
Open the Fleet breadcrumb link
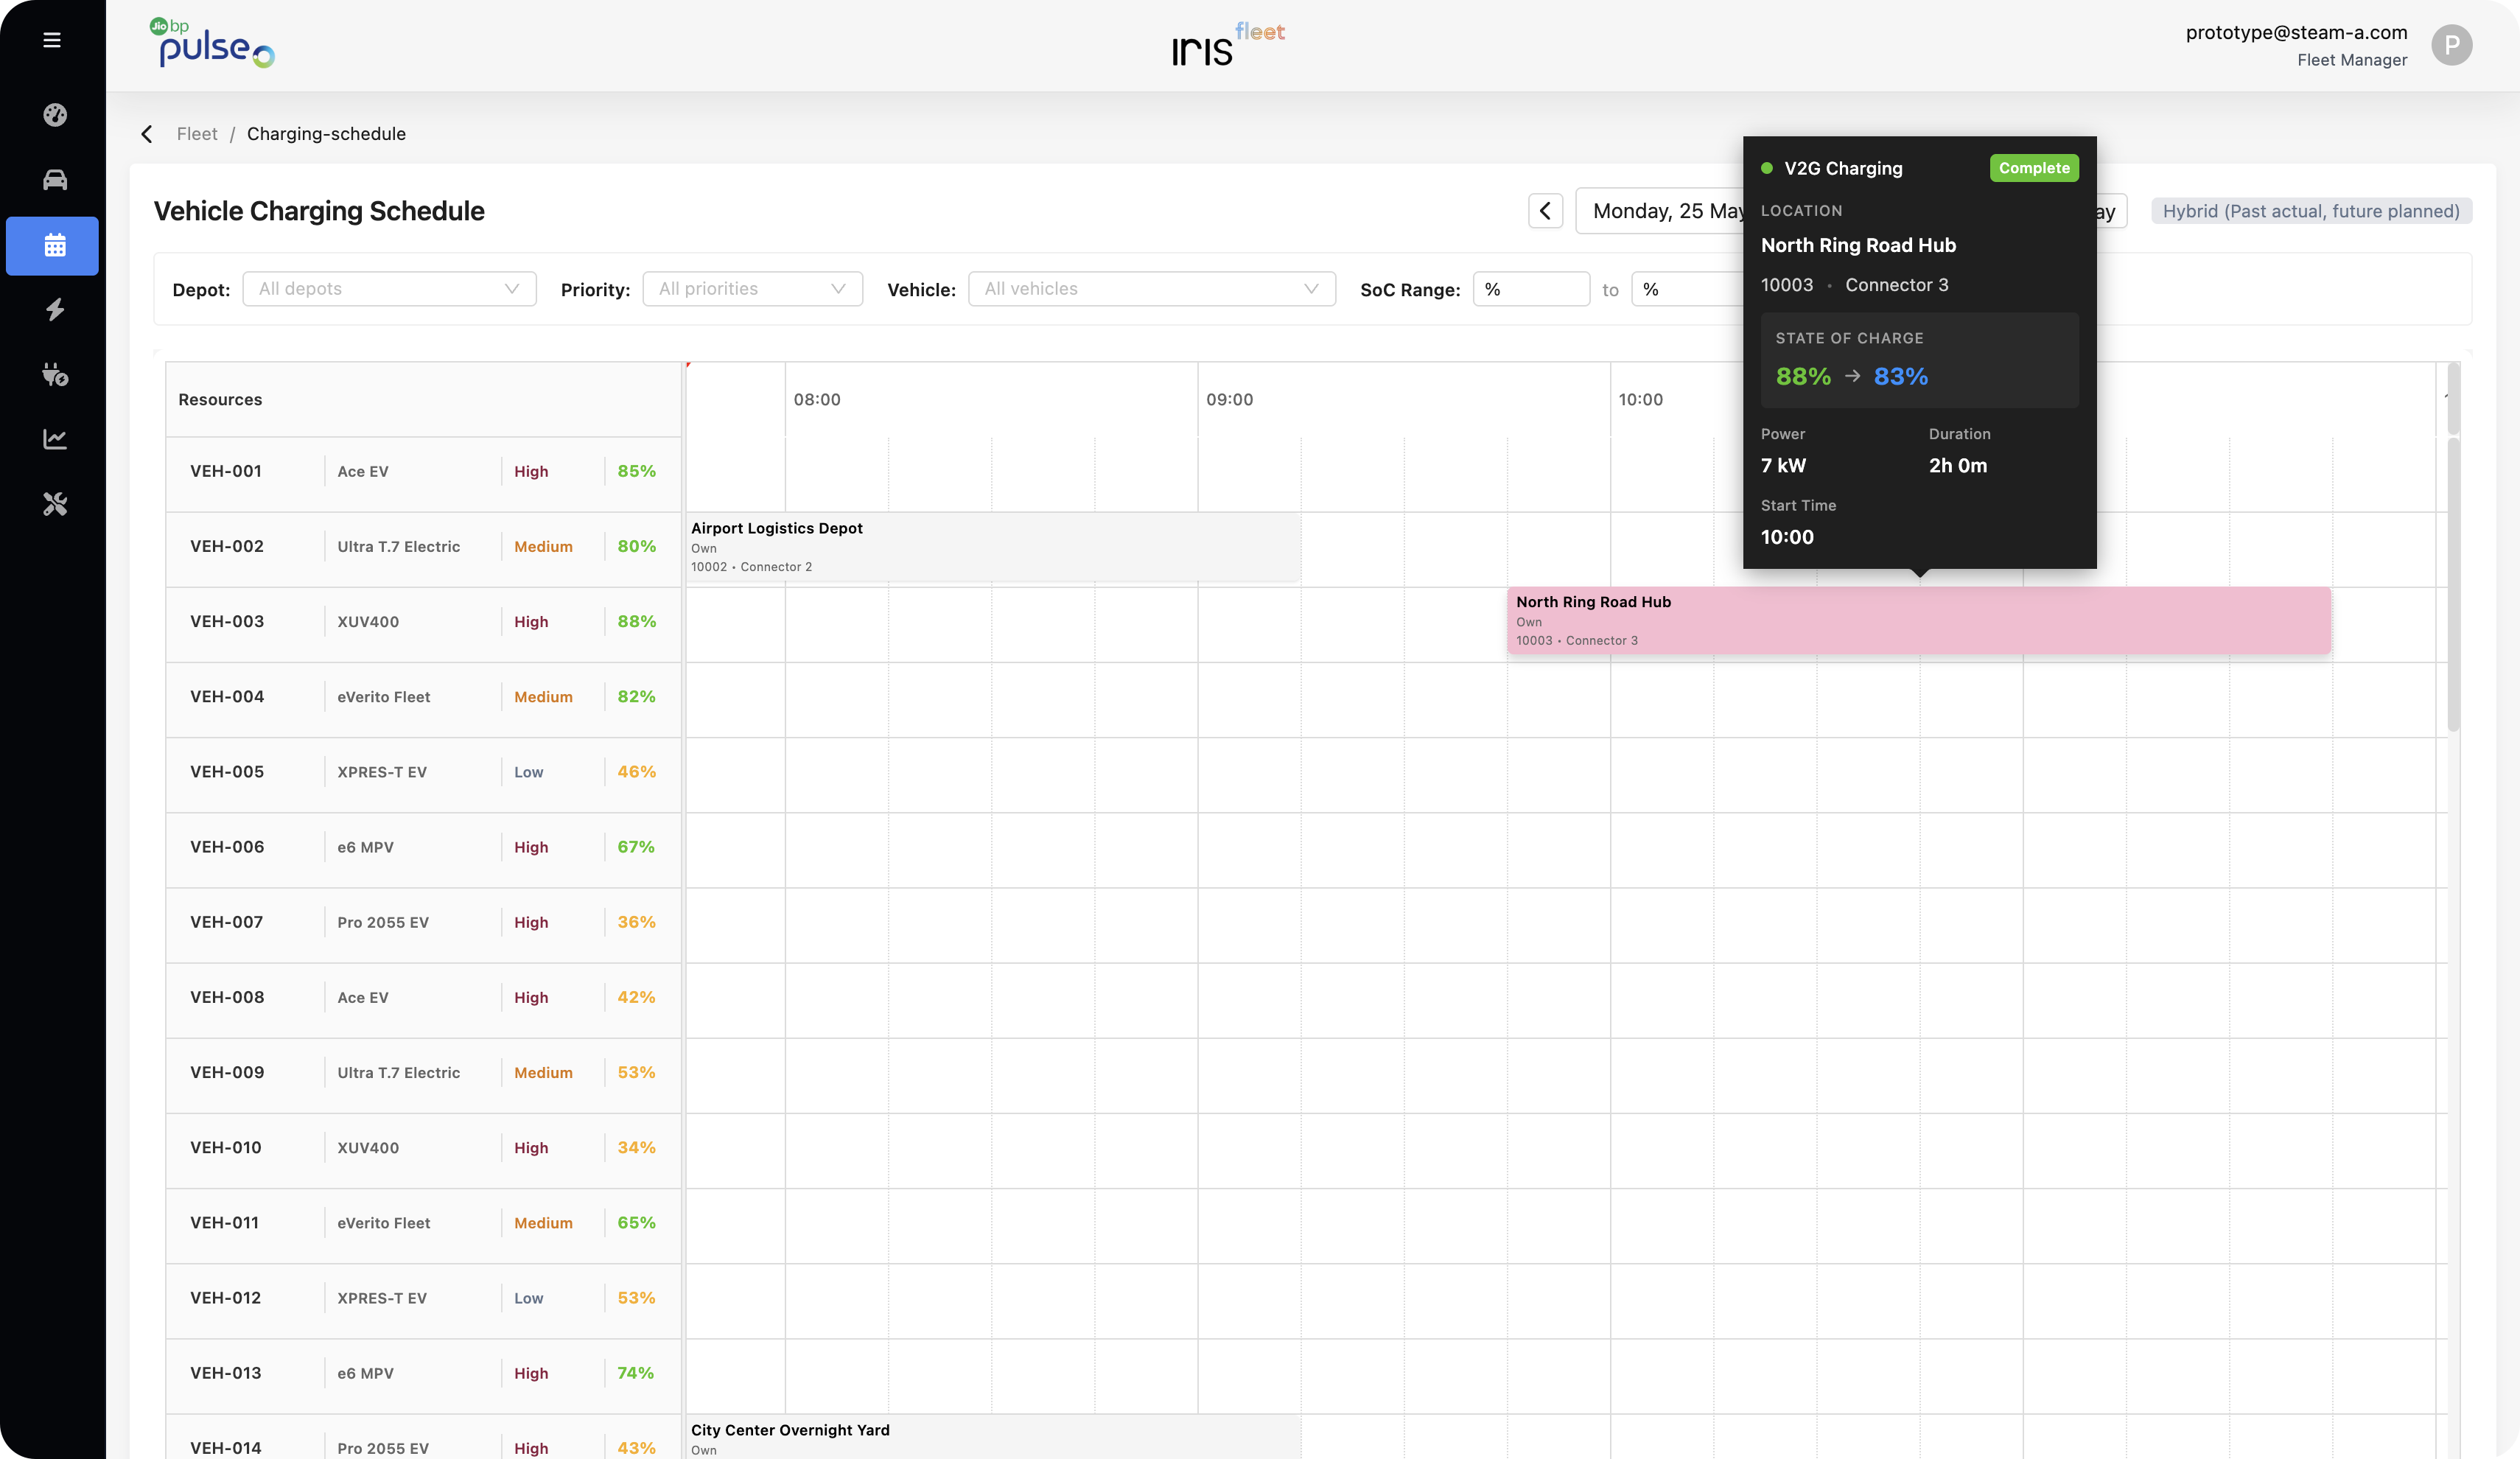click(197, 134)
